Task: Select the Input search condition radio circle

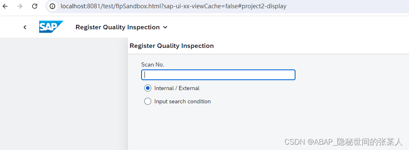Action: [x=148, y=101]
